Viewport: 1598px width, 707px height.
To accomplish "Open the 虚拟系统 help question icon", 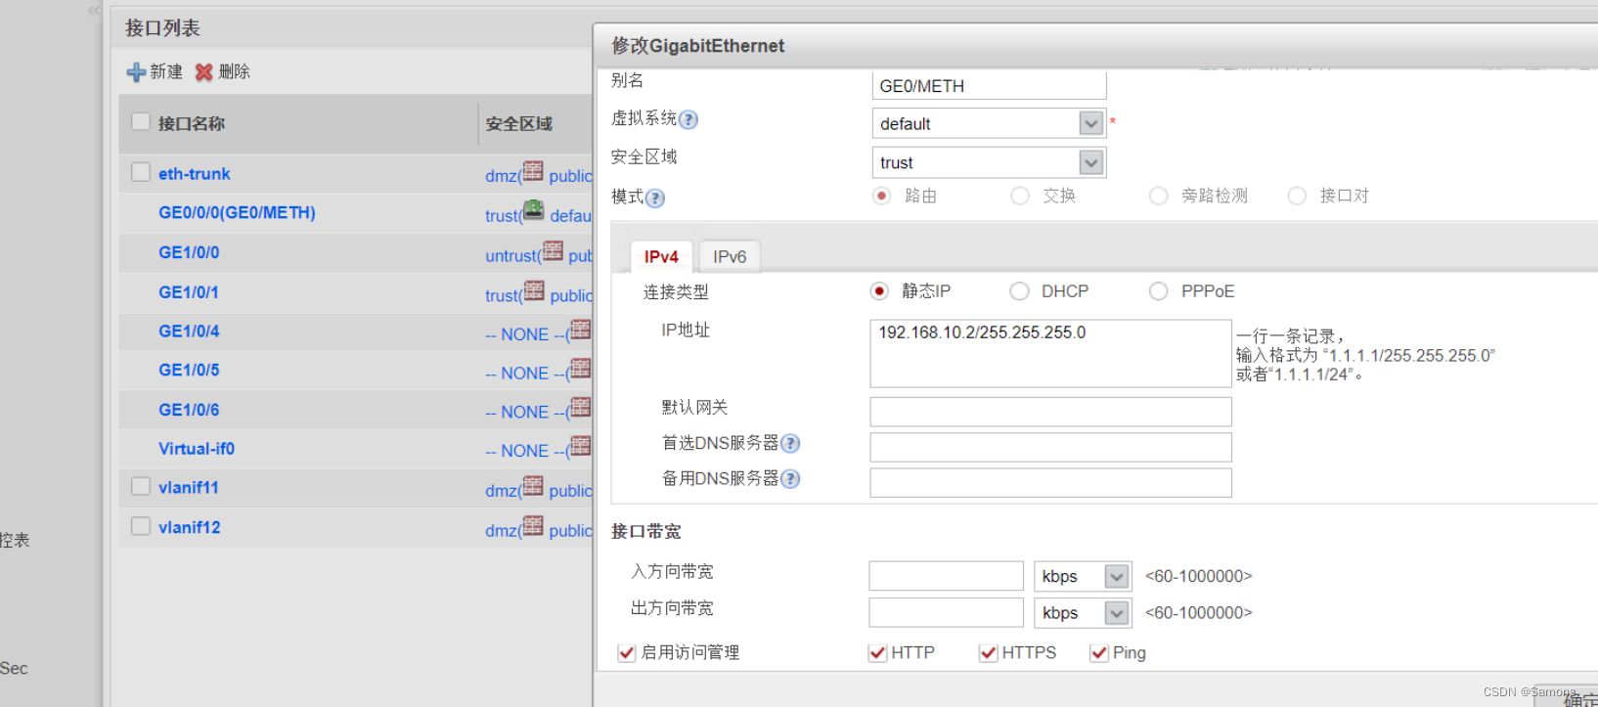I will [x=688, y=119].
